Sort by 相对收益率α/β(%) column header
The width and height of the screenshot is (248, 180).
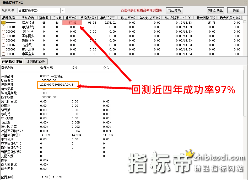pos(178,18)
